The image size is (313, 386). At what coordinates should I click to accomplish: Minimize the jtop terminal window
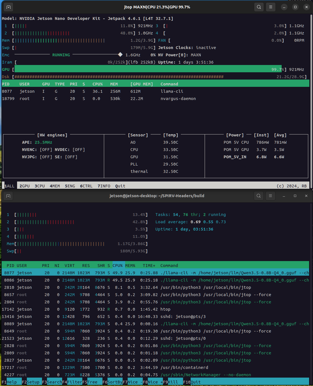tap(284, 7)
